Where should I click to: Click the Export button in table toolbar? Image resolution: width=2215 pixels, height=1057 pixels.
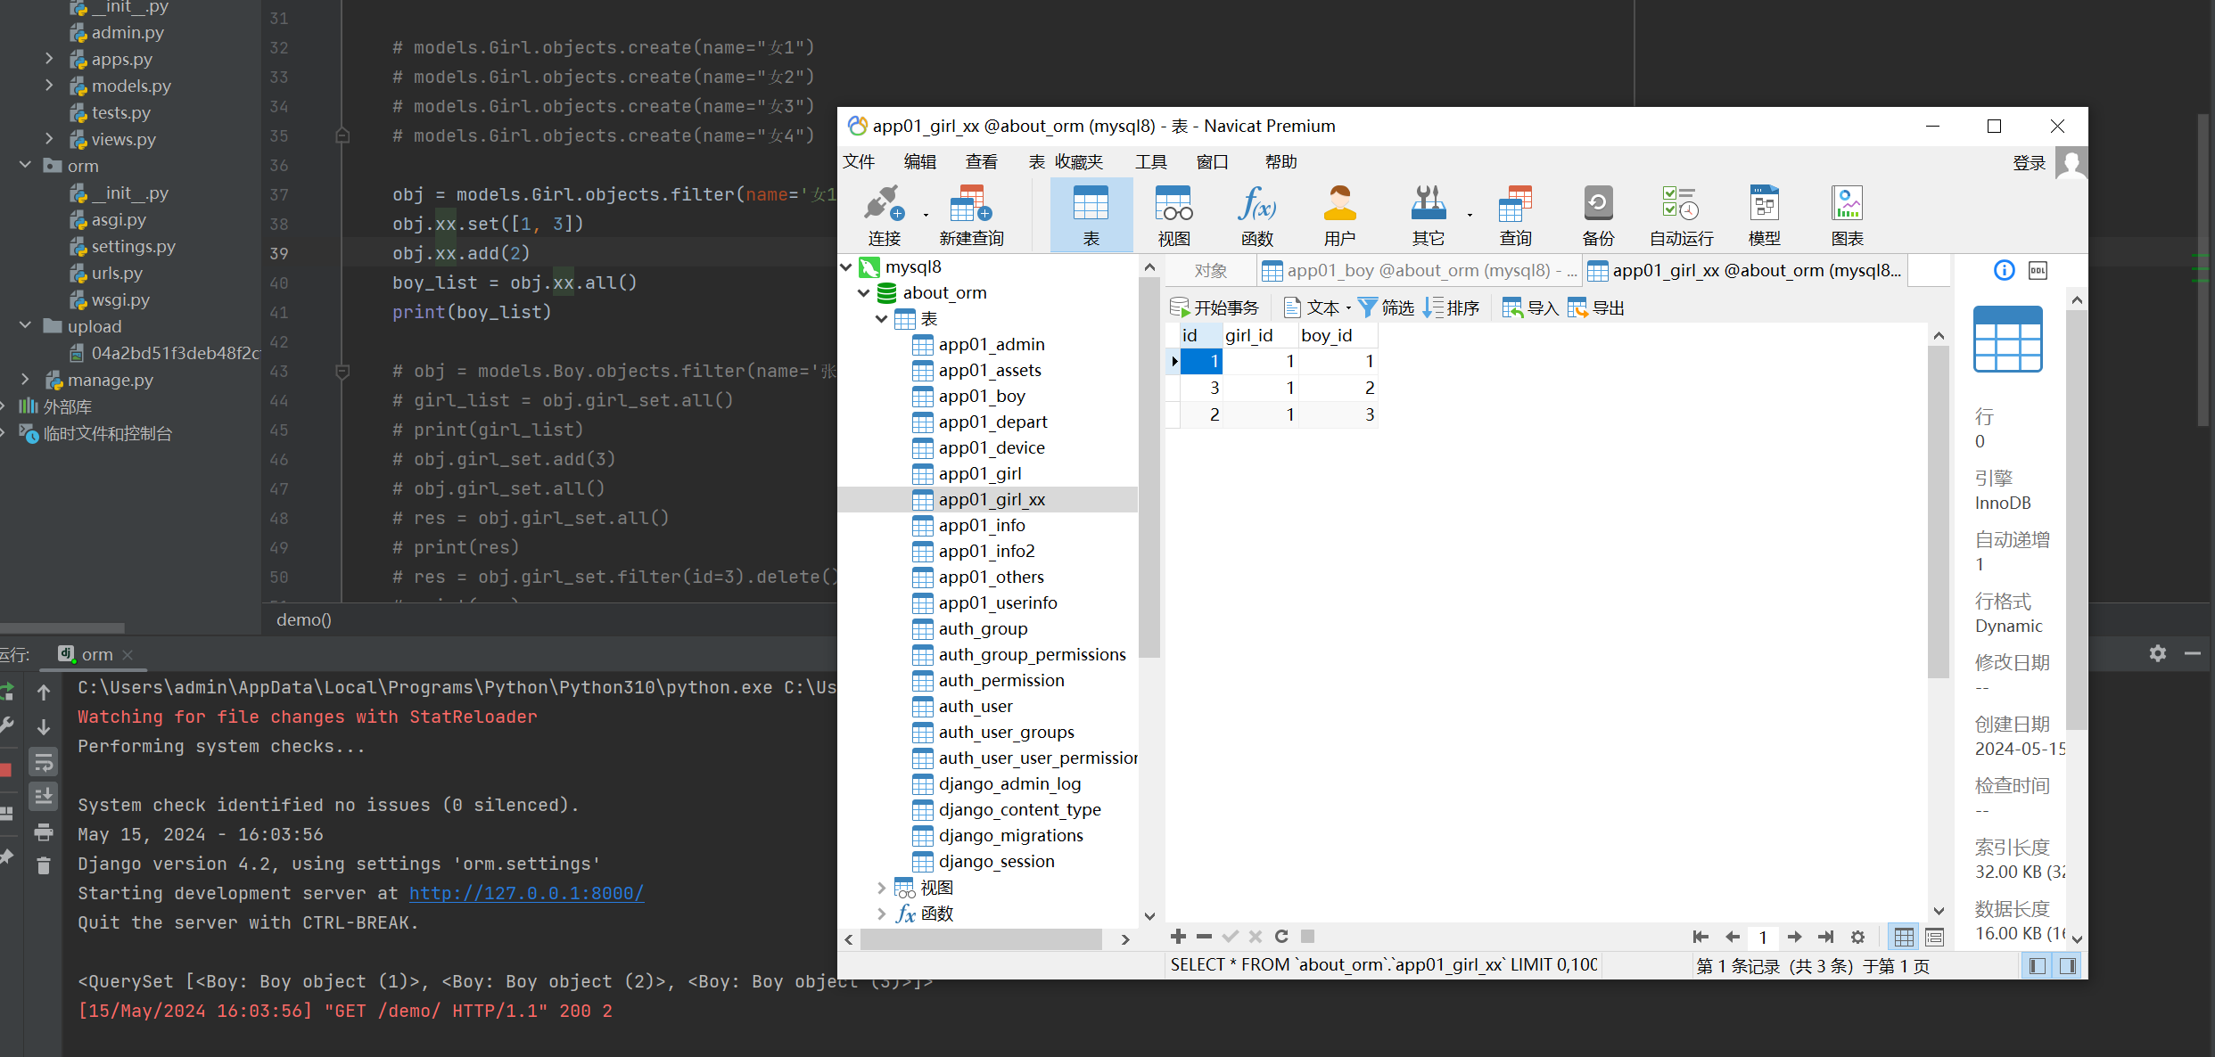coord(1595,307)
